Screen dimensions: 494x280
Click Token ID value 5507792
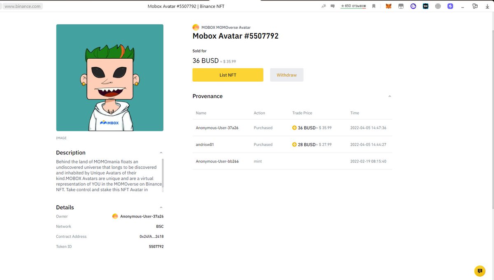(x=156, y=247)
